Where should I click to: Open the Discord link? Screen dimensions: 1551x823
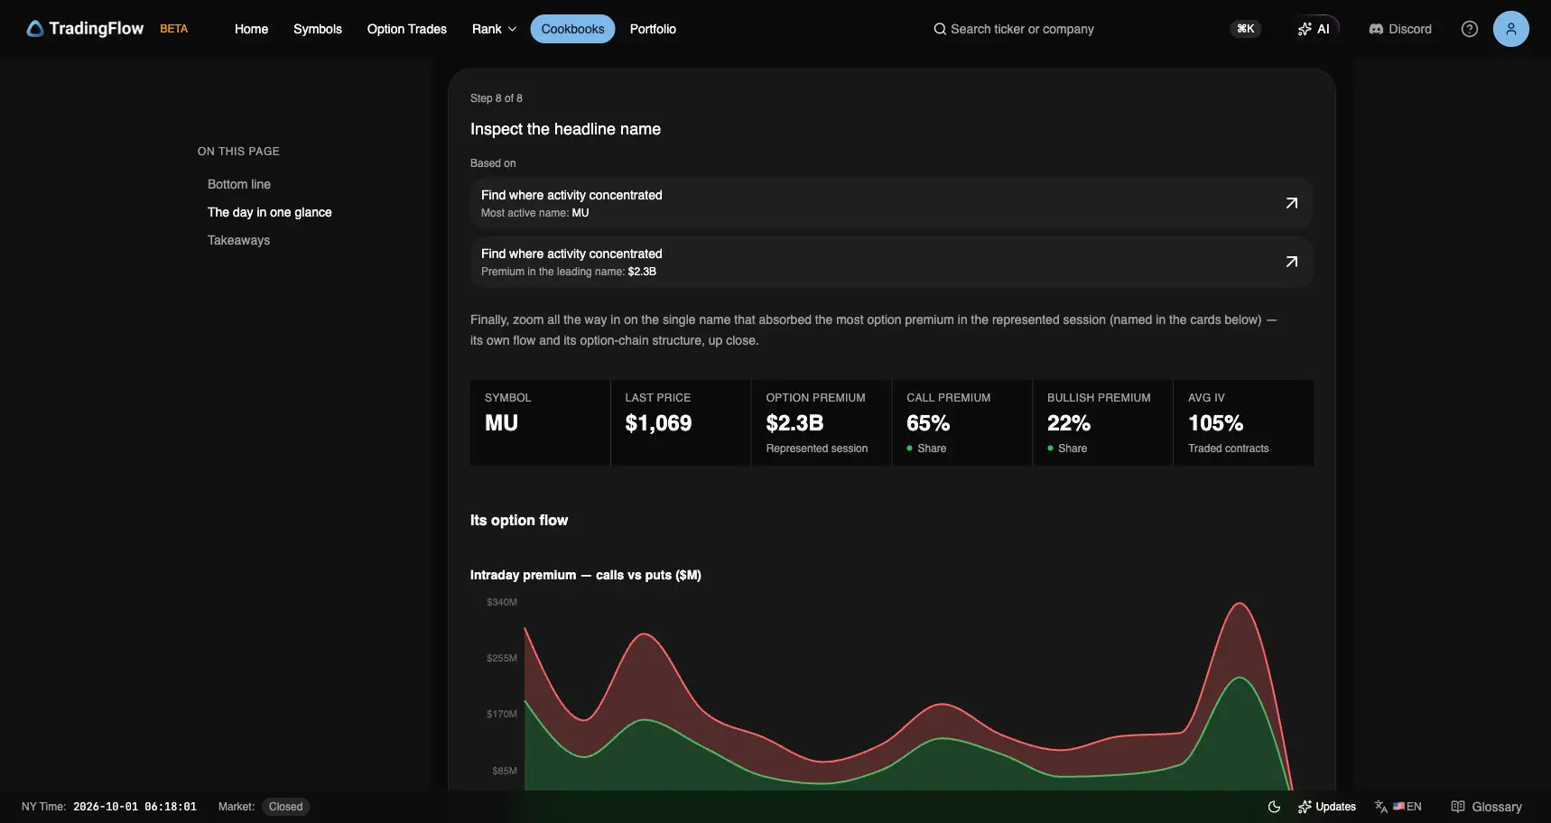pos(1400,29)
